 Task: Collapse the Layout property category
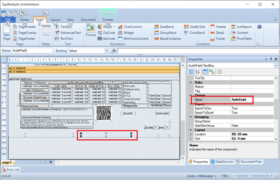tap(191, 130)
